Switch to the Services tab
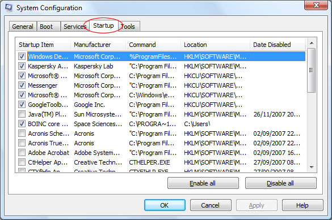 coord(75,27)
